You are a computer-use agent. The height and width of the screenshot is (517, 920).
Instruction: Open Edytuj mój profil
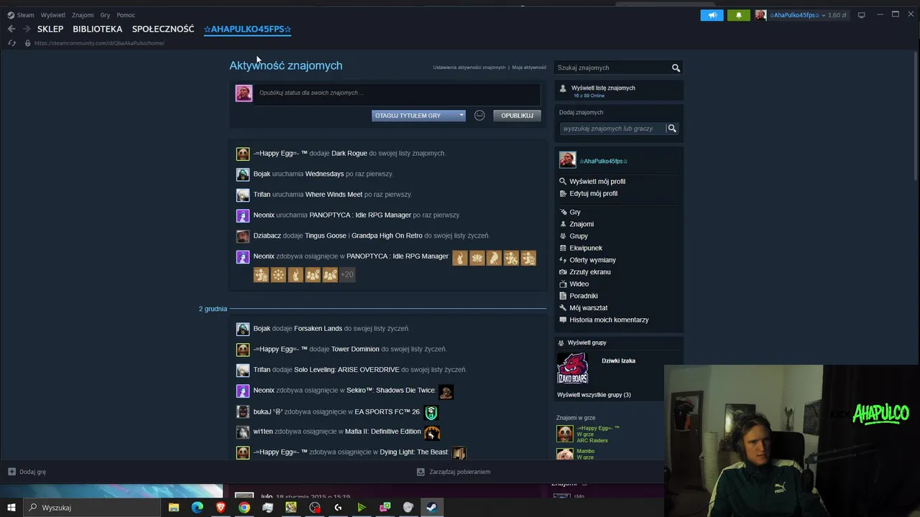(x=594, y=194)
